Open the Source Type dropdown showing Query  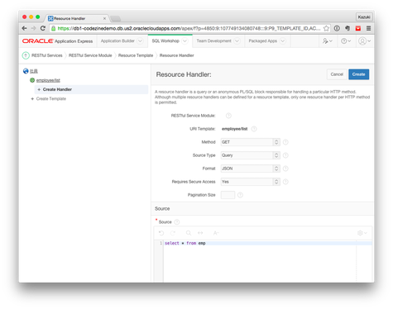point(251,155)
